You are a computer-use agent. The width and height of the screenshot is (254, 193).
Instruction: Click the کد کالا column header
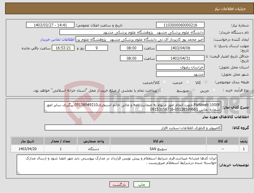(223, 141)
